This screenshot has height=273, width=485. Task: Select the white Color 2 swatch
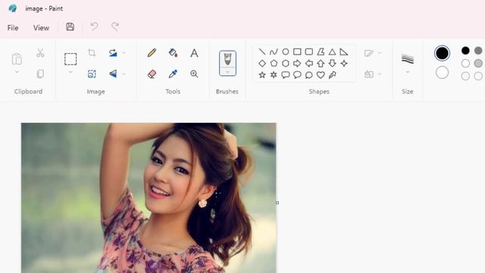click(x=442, y=73)
